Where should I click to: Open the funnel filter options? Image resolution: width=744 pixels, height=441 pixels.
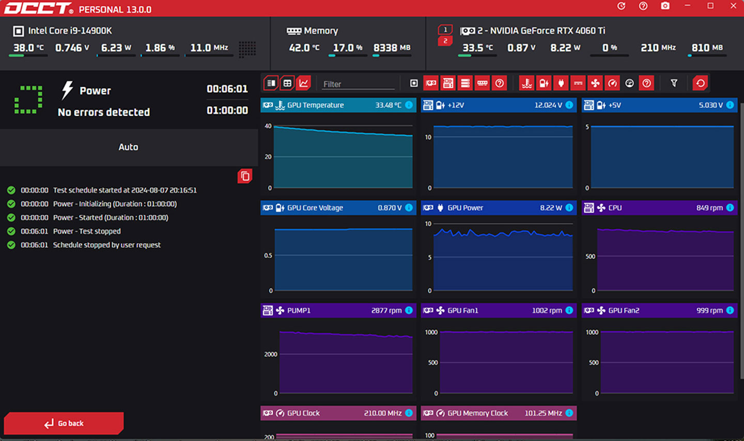pos(674,83)
